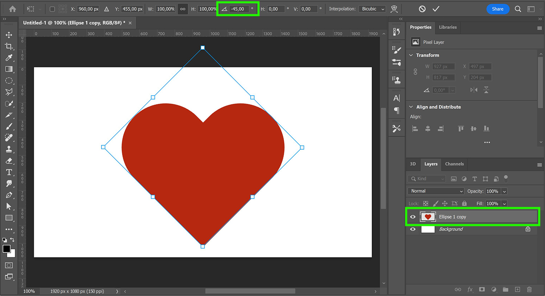Screen dimensions: 545x296
Task: Toggle the reference point checkbox
Action: (x=52, y=9)
